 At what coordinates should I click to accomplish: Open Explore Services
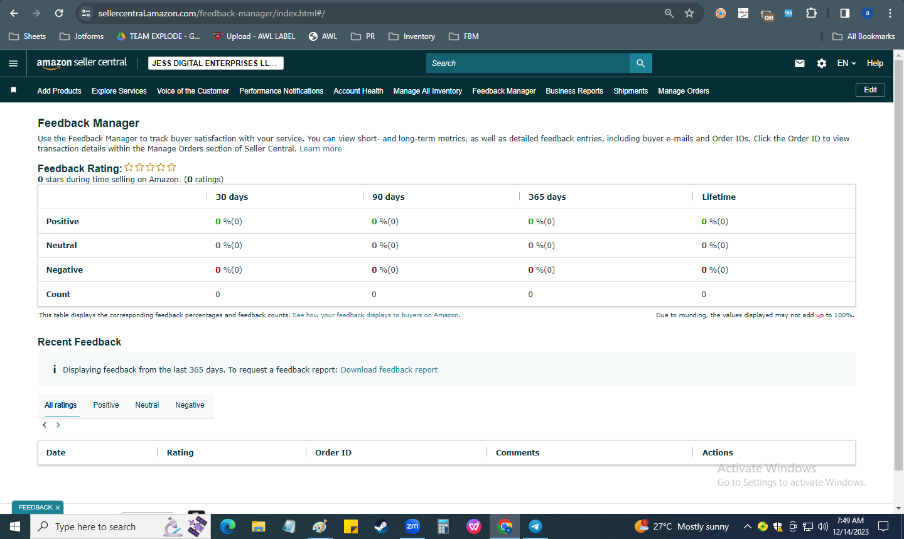119,91
